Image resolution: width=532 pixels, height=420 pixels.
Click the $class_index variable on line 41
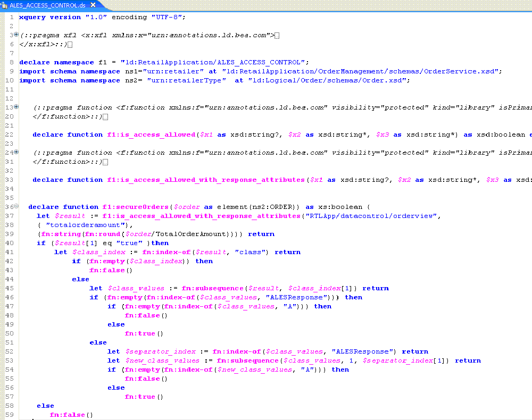coord(99,252)
